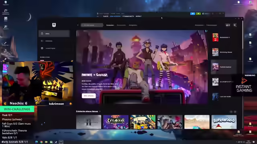Screen dimensions: 257x144
Task: Select Wuthering Waves in the featured list
Action: (x=224, y=52)
